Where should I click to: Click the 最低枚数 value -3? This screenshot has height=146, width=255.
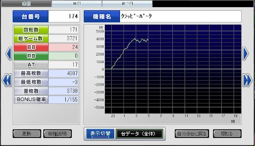click(64, 82)
